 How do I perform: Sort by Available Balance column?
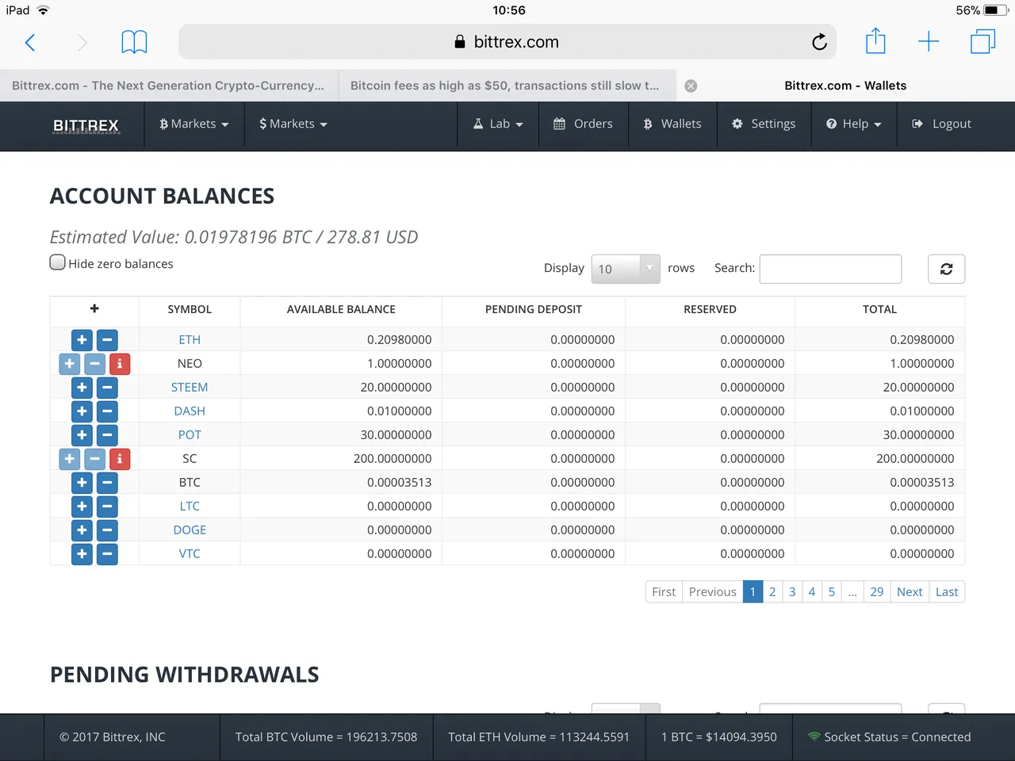pos(341,310)
